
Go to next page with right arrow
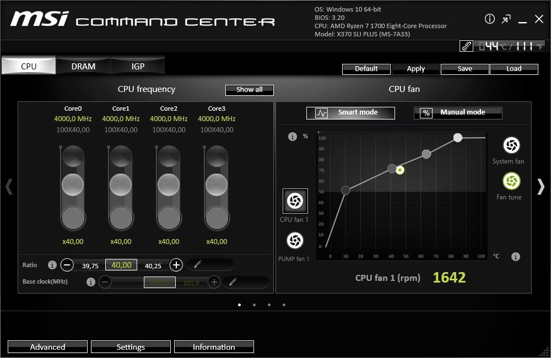[x=541, y=187]
